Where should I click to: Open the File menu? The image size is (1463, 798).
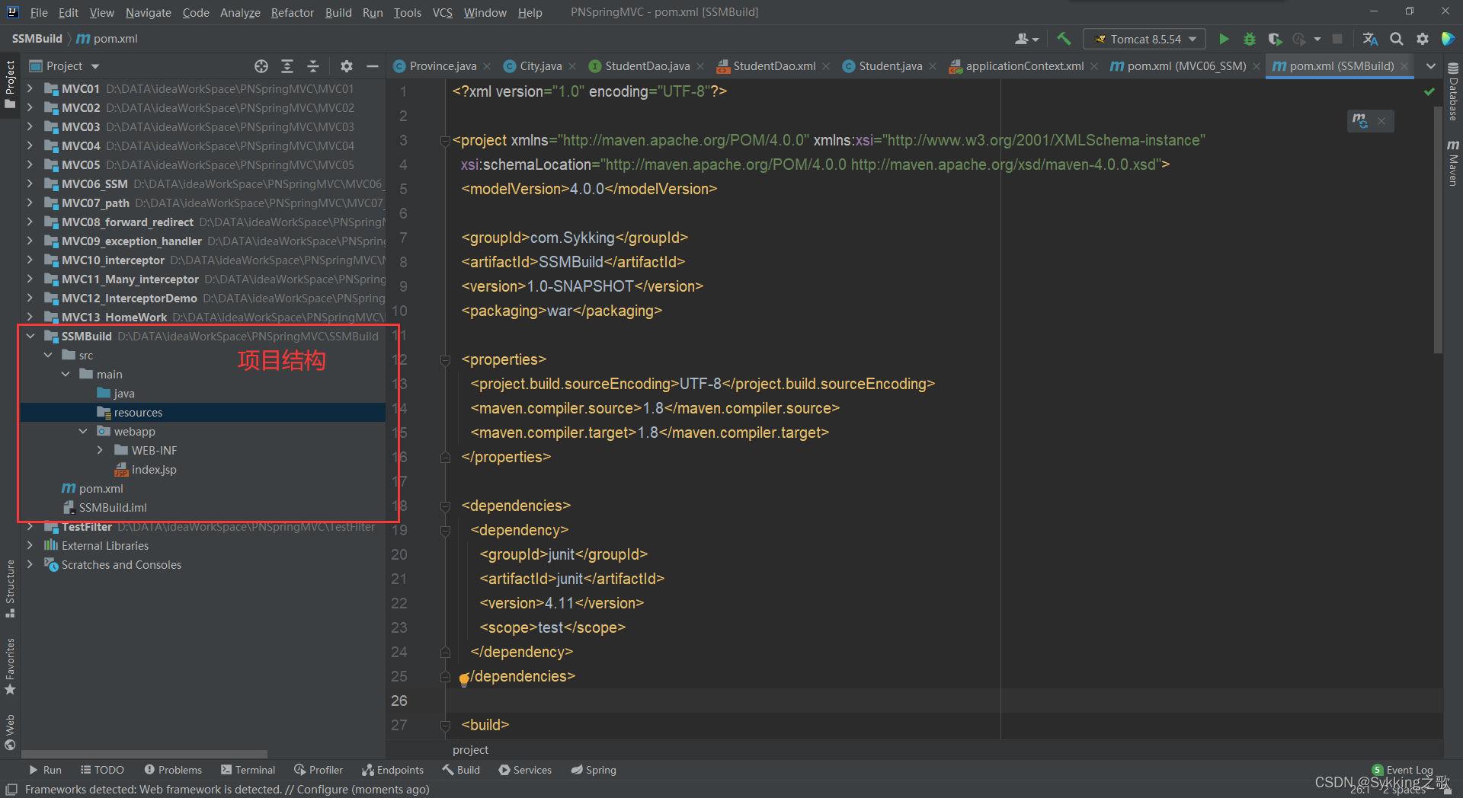[x=39, y=12]
